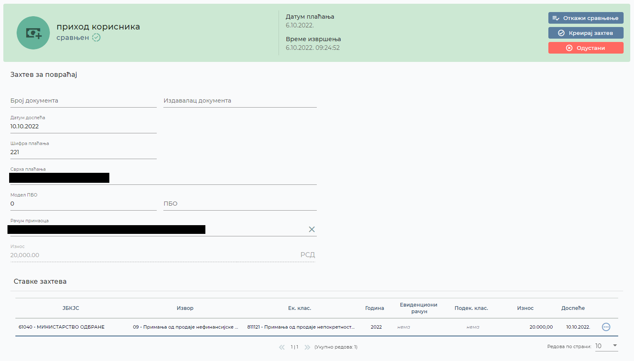Click the year cell 2022
Screen dimensions: 634x361
pos(376,327)
